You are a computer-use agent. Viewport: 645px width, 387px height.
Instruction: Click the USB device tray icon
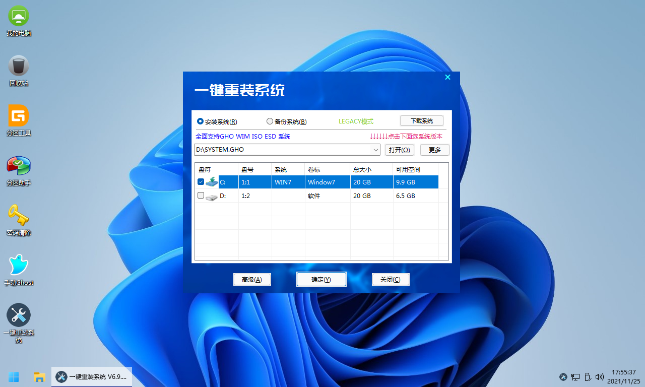point(588,377)
